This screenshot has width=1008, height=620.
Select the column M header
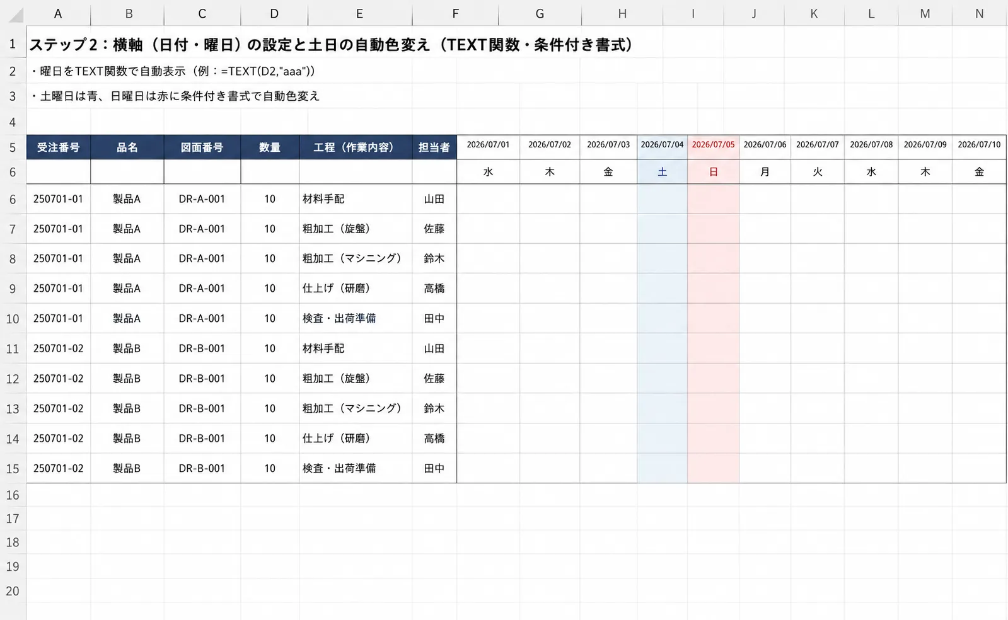point(925,13)
